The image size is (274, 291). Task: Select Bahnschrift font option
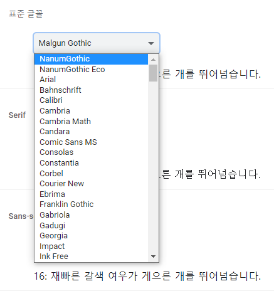pyautogui.click(x=91, y=90)
